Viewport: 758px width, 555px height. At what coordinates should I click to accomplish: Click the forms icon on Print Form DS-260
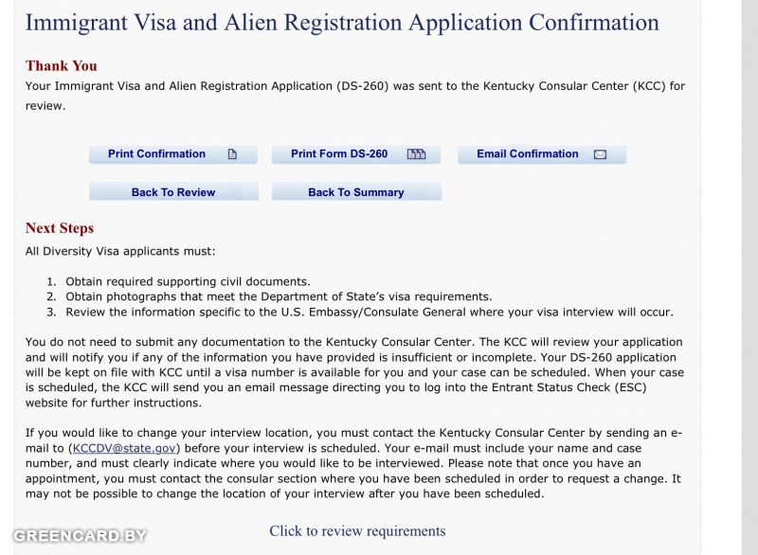coord(417,154)
